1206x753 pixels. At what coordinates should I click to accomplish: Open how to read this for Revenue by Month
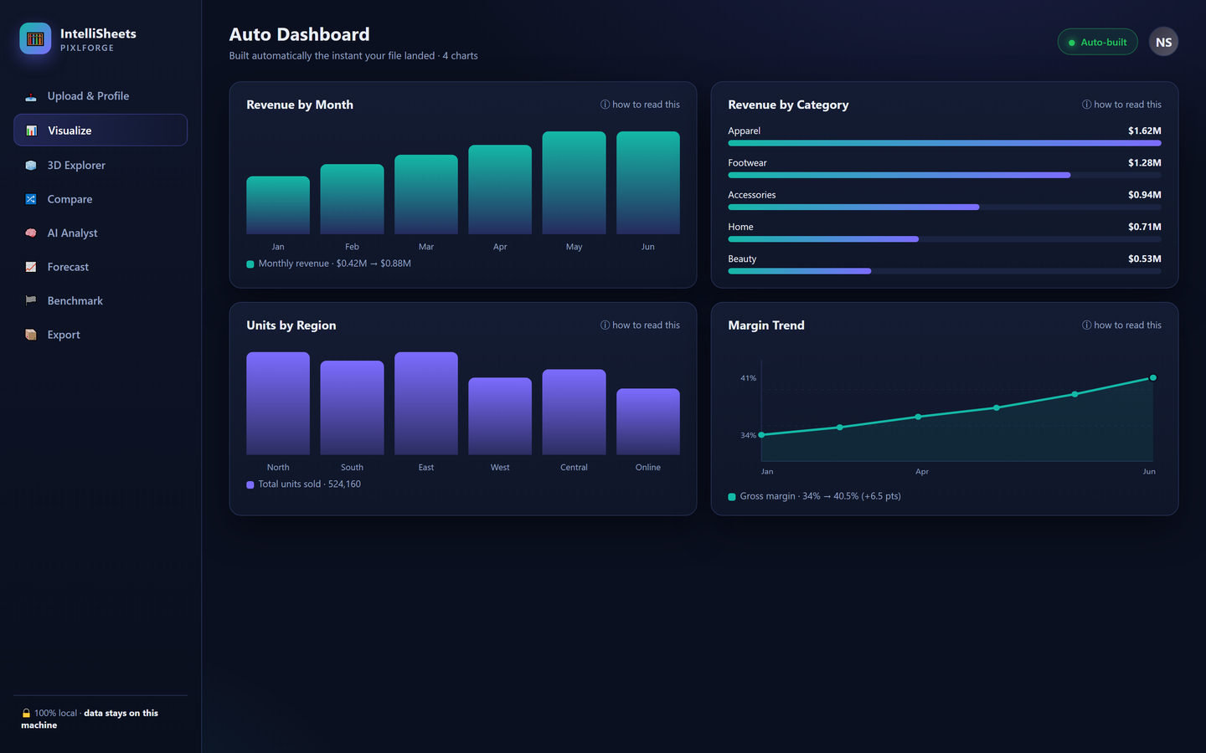(x=640, y=105)
